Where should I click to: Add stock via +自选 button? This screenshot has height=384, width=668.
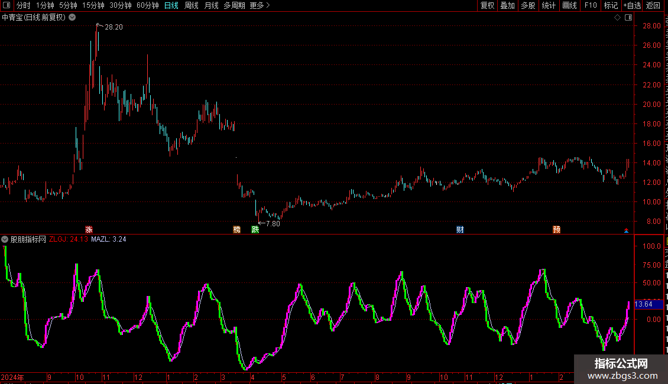click(x=632, y=5)
